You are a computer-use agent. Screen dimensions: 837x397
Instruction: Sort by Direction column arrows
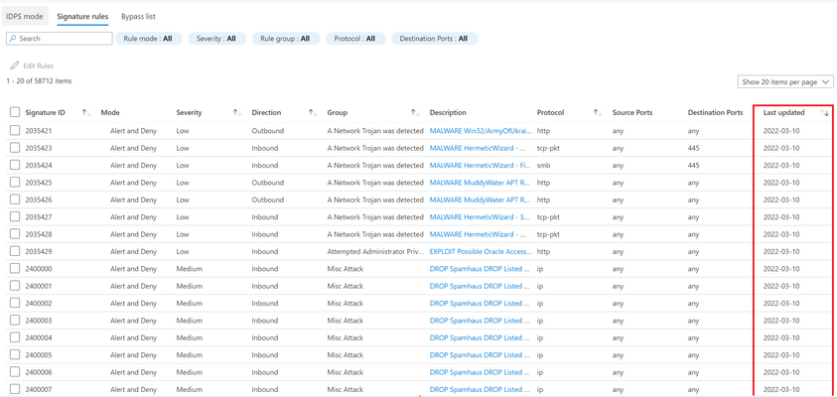coord(313,112)
